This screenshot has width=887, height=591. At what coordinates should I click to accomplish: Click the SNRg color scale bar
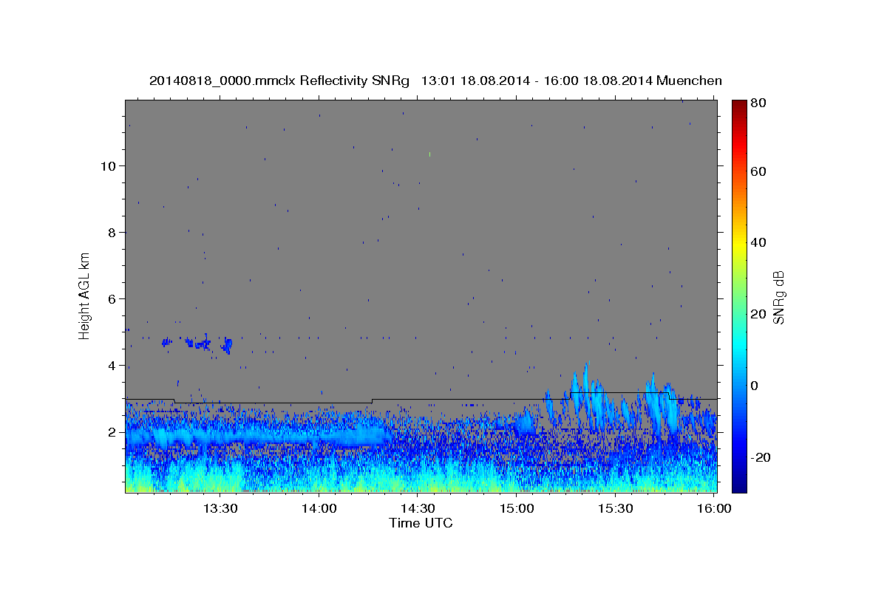point(738,296)
